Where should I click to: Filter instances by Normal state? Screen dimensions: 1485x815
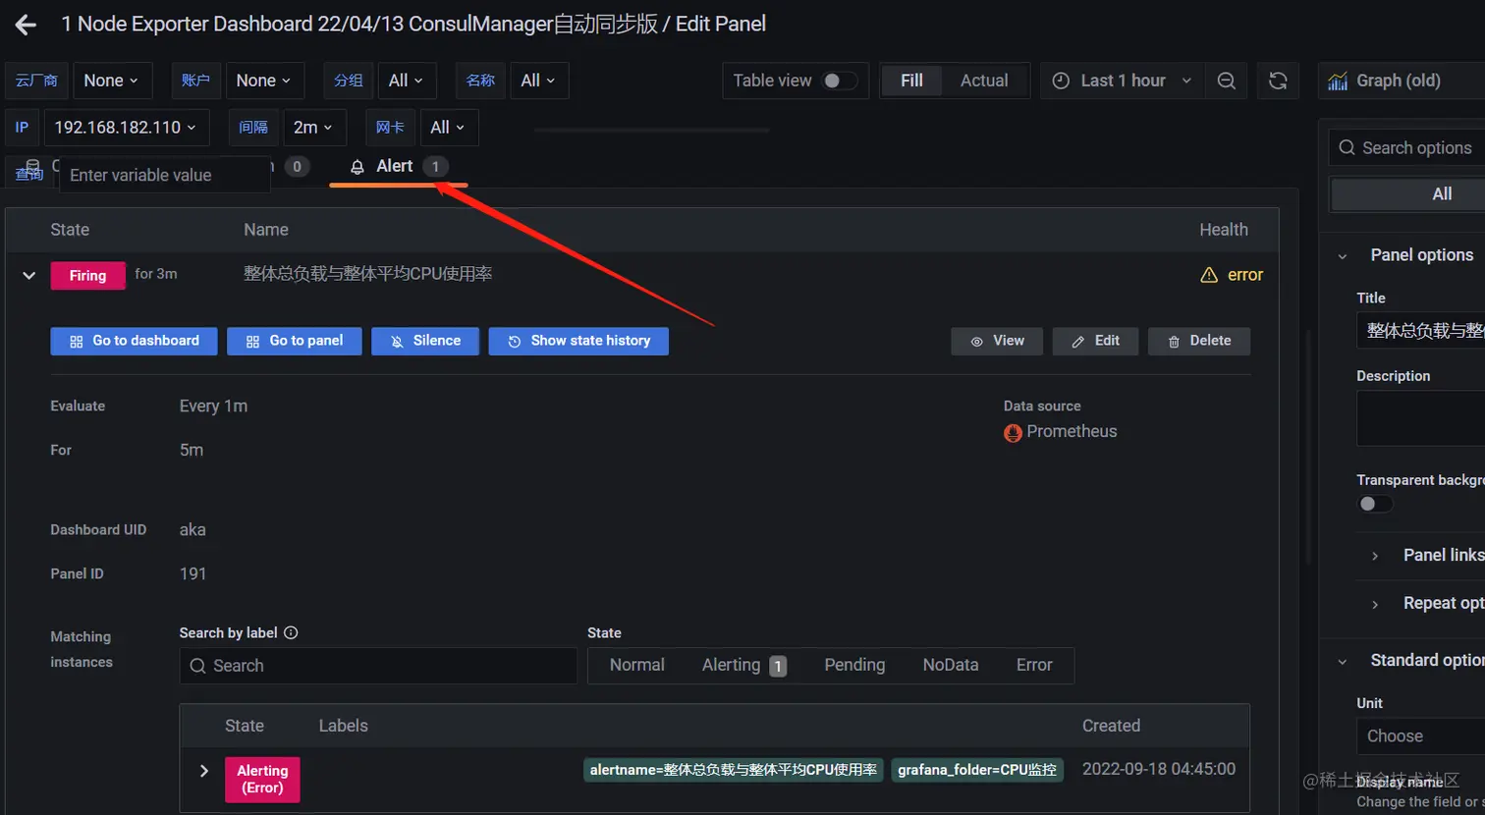click(x=637, y=665)
